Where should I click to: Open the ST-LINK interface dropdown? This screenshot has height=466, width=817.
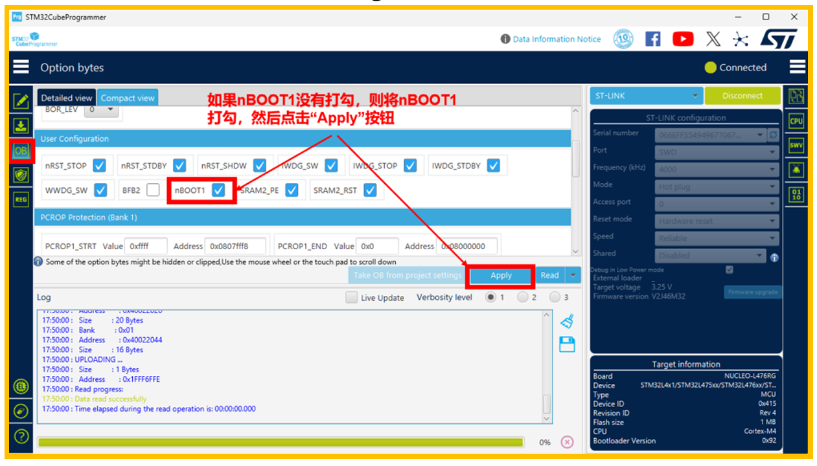click(x=646, y=95)
